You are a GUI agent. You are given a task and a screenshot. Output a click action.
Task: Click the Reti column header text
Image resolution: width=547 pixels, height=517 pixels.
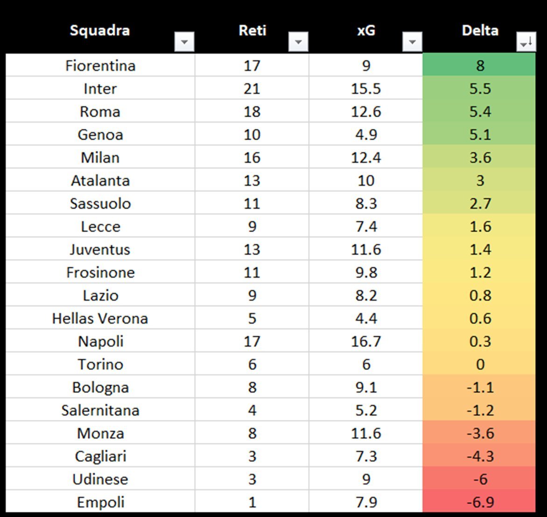point(252,30)
